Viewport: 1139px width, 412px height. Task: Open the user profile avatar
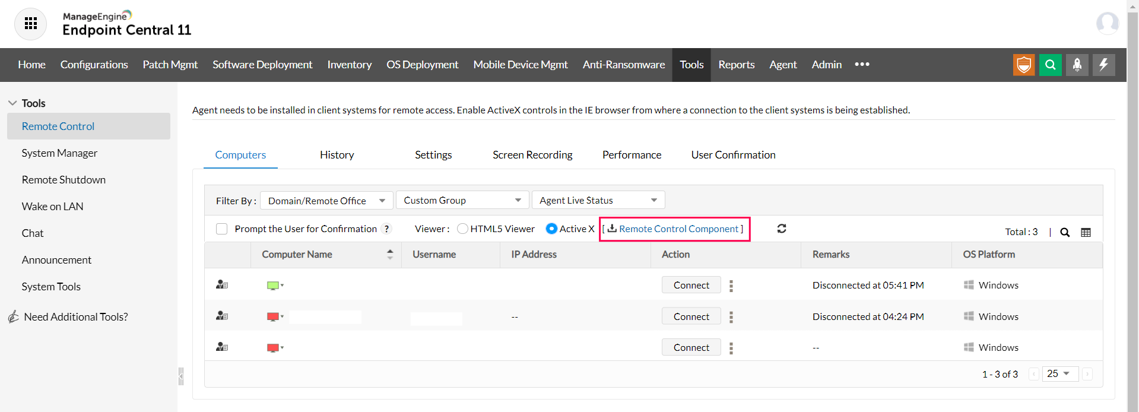(x=1107, y=24)
